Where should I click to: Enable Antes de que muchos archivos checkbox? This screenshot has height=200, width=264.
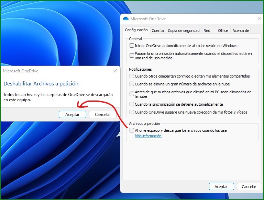[x=132, y=94]
